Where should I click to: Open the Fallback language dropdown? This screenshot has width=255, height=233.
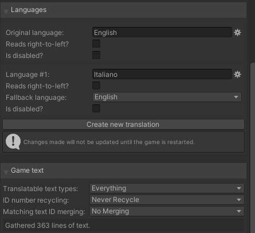167,97
